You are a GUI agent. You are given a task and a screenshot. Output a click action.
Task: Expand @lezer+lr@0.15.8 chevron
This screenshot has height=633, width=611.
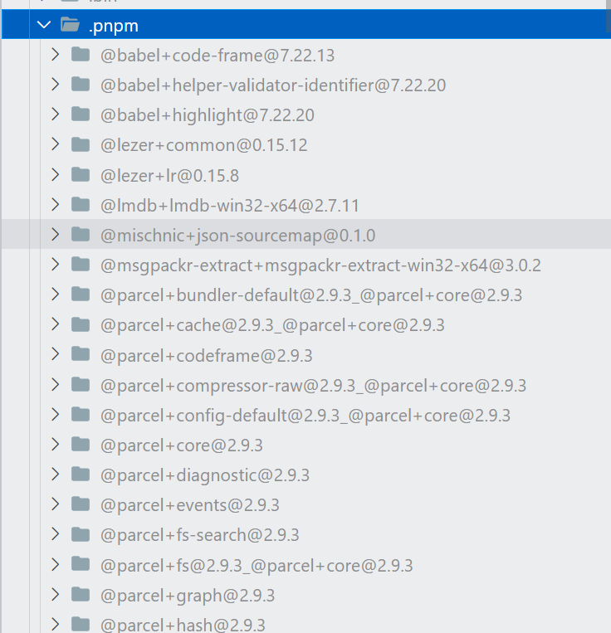tap(56, 175)
